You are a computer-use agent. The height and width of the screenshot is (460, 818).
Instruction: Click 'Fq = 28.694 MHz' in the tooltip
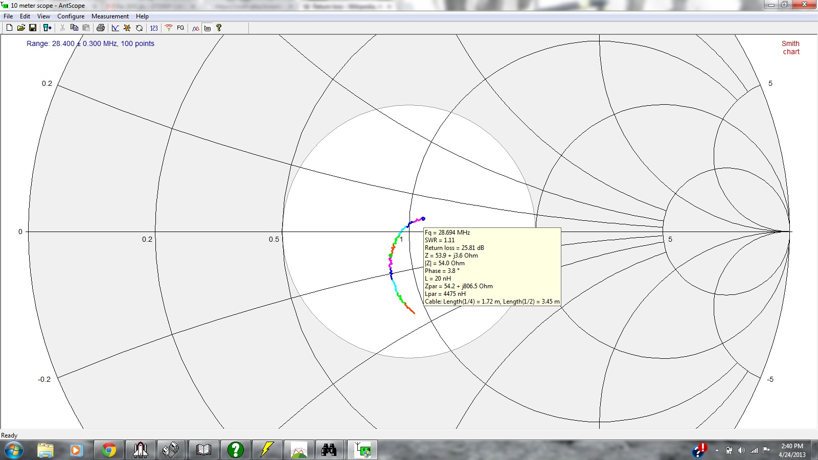[x=447, y=233]
